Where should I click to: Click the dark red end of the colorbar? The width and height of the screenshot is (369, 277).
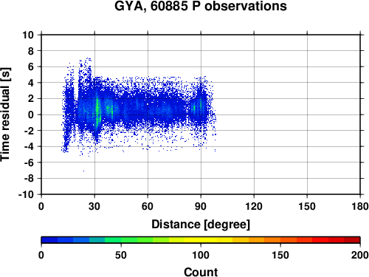(x=352, y=240)
